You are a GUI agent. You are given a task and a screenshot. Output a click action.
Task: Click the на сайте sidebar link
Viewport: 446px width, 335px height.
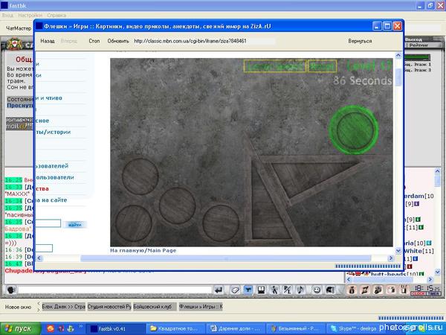point(54,200)
